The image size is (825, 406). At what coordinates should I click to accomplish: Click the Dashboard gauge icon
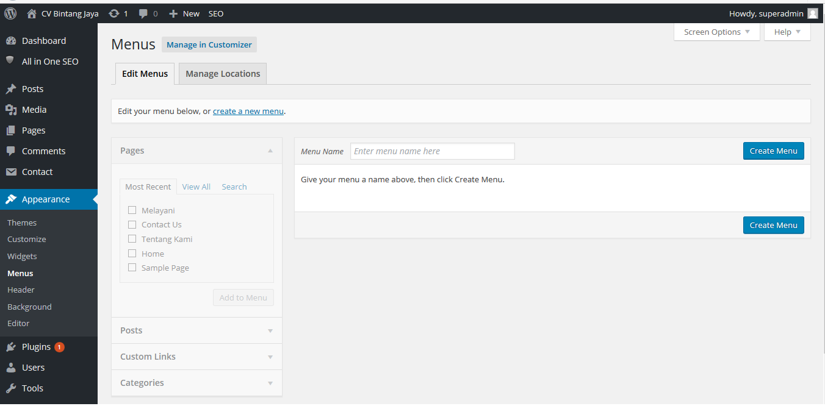coord(11,41)
